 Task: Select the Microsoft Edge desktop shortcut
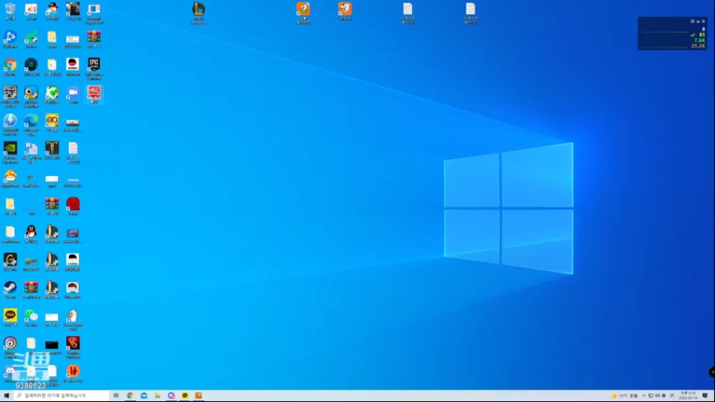tap(31, 124)
